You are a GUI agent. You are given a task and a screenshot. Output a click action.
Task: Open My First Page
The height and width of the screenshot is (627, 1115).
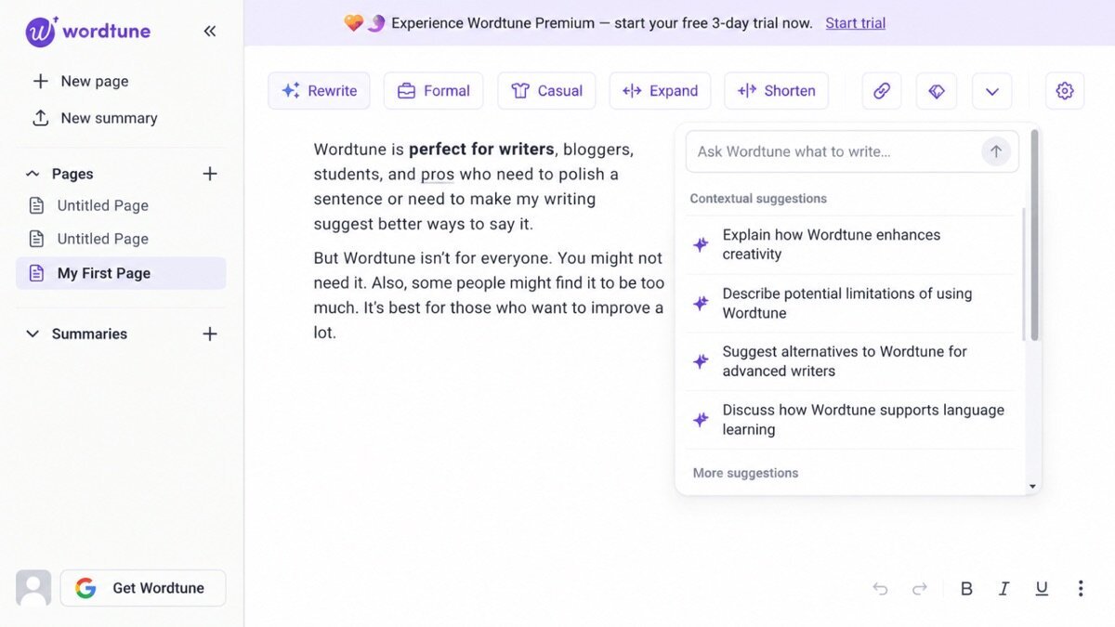point(121,273)
